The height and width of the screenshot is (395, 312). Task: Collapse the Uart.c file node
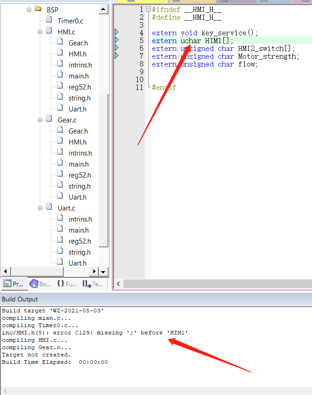40,208
